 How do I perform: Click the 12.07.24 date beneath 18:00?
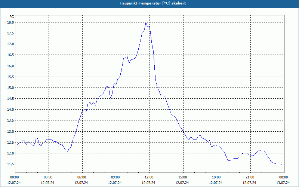[216, 183]
